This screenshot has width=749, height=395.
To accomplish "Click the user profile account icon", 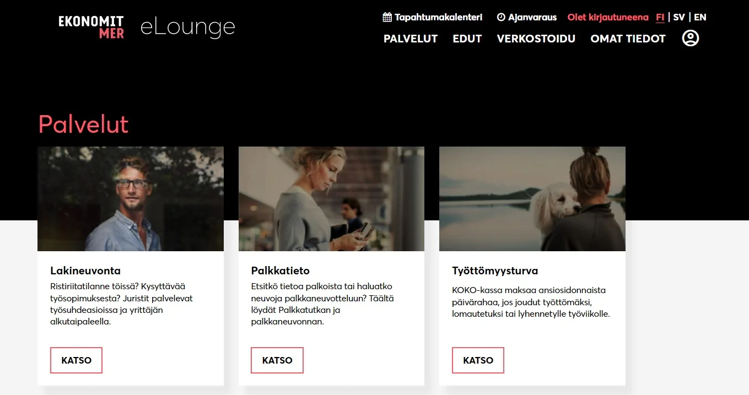I will tap(690, 38).
